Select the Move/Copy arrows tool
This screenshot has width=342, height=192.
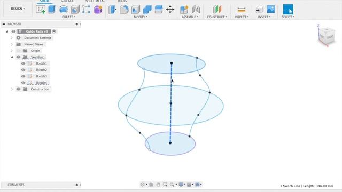click(170, 10)
